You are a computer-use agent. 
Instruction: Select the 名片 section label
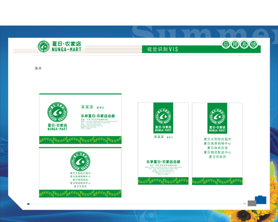tap(38, 68)
